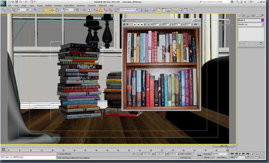Open the quick access toolbar customize arrow
The image size is (269, 163).
coord(35,2)
